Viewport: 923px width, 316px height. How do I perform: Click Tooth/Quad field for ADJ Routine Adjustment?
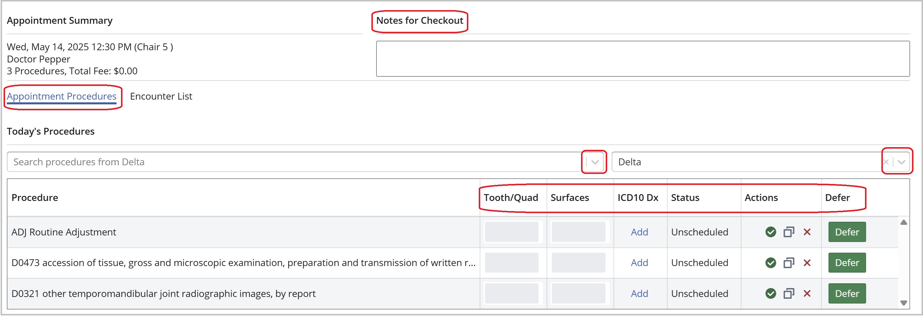511,232
